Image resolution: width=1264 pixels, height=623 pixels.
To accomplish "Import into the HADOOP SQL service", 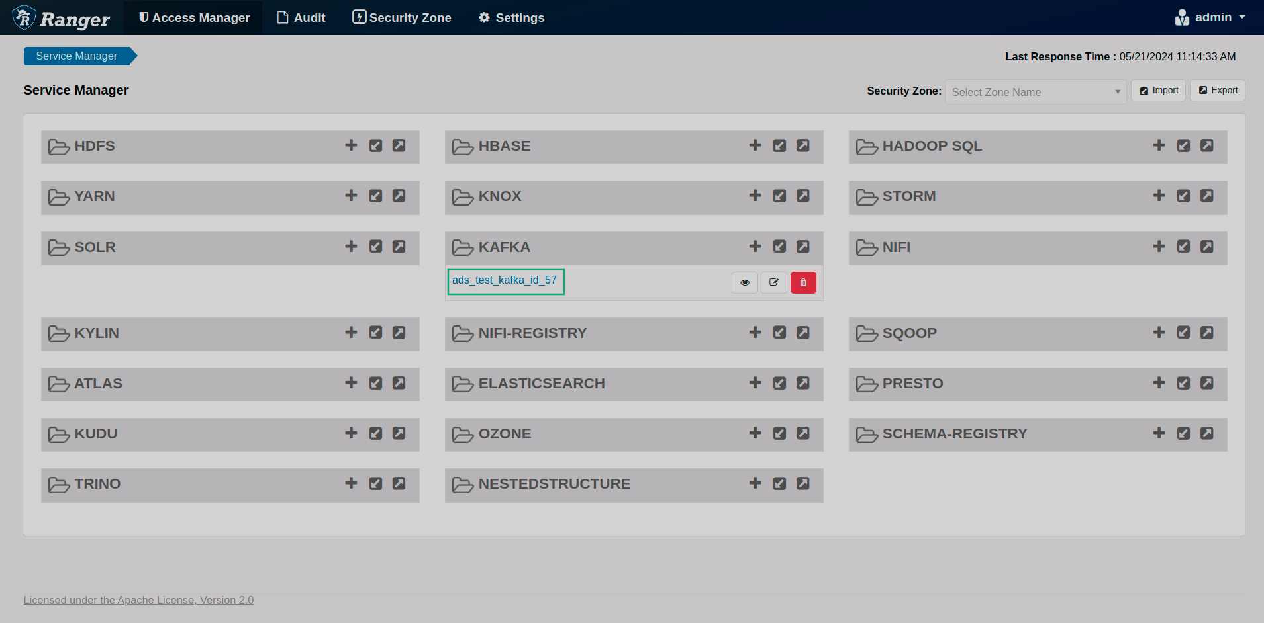I will click(x=1183, y=145).
